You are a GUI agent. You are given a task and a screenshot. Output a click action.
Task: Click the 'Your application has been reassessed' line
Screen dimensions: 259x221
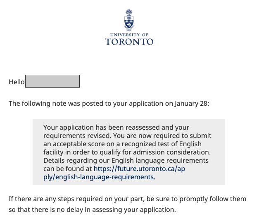coord(116,127)
